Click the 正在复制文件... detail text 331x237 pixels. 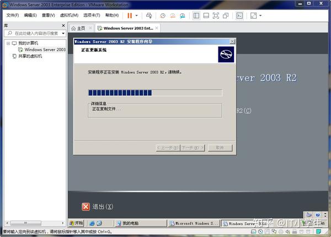pos(106,109)
